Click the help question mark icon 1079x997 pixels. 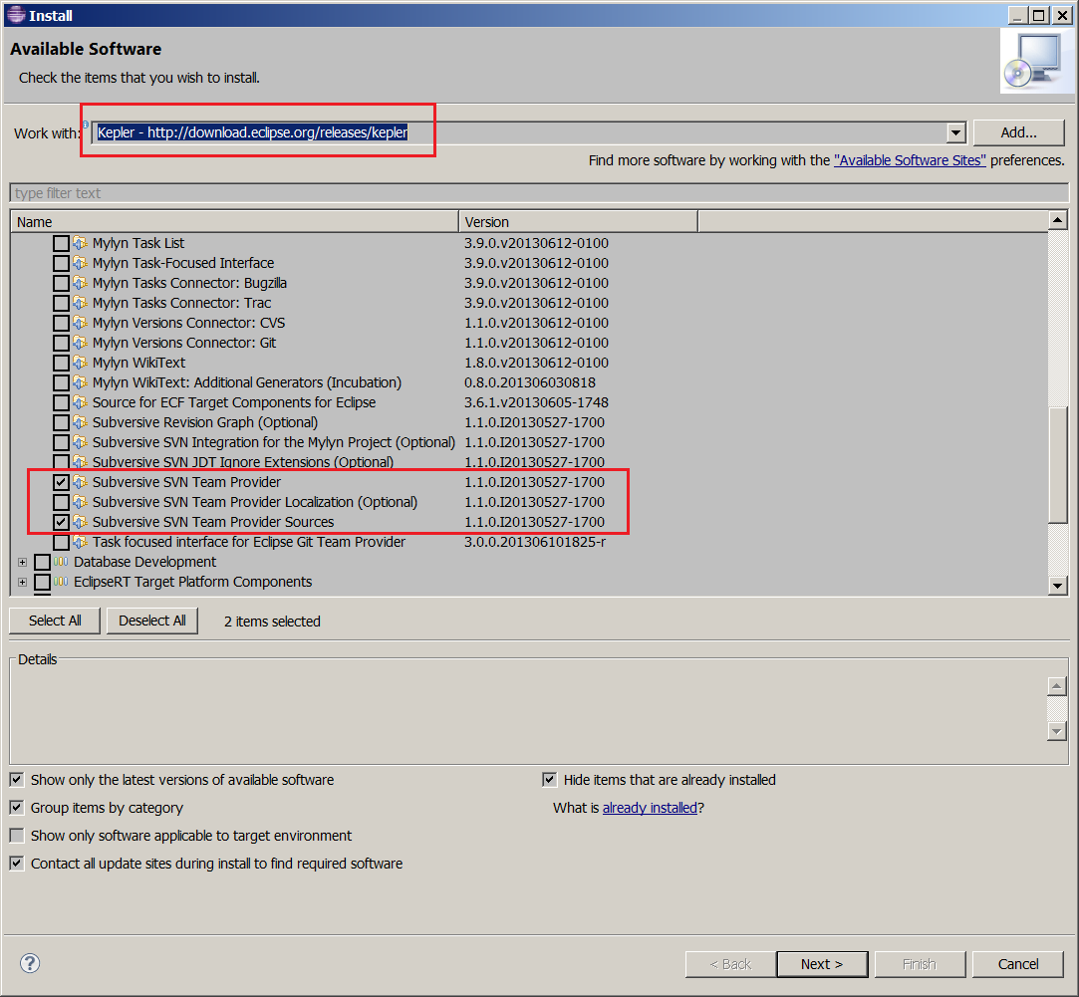click(x=30, y=962)
